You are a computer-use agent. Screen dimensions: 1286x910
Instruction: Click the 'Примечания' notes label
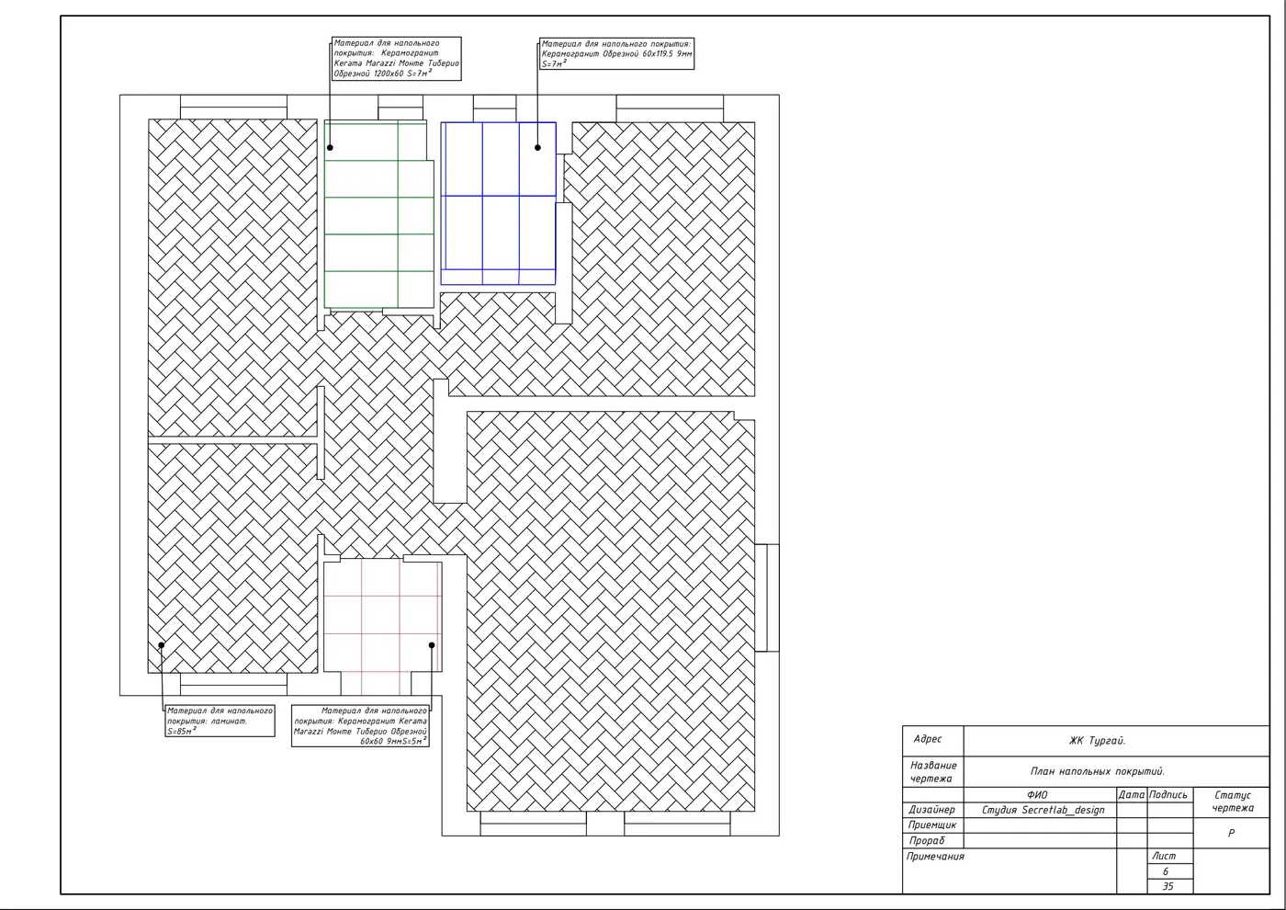(x=935, y=857)
